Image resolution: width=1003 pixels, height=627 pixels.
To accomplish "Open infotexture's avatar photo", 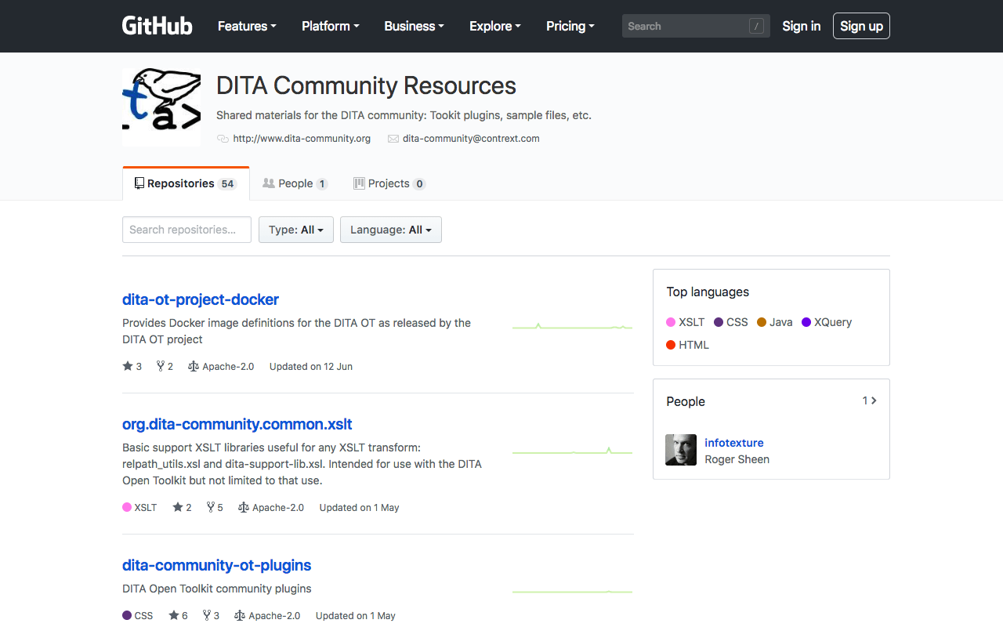I will point(681,450).
